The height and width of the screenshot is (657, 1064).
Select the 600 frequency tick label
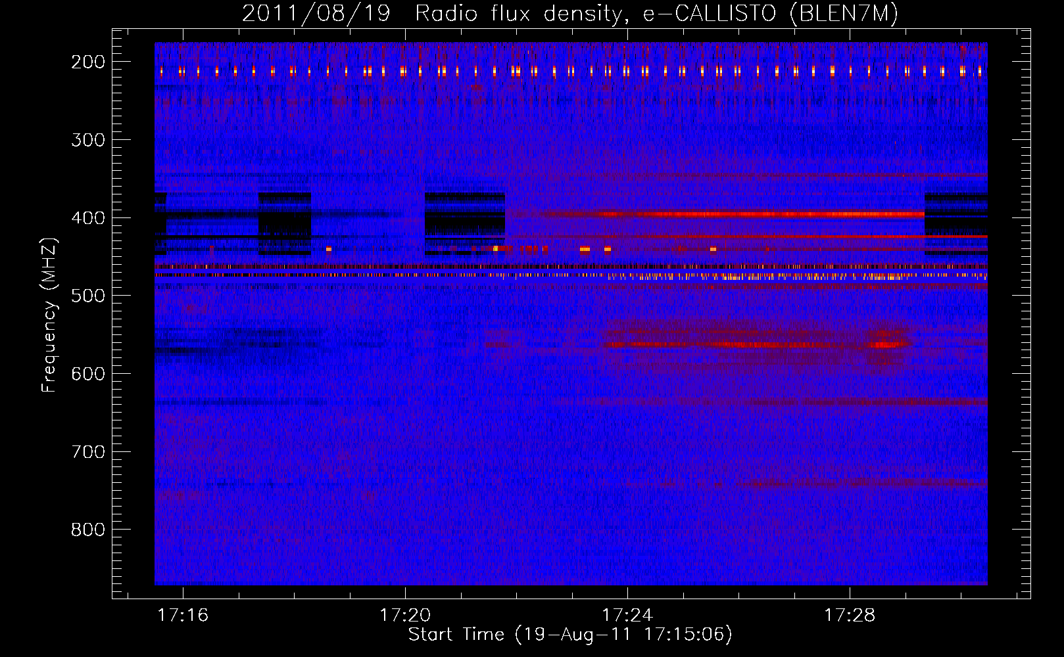tap(88, 374)
